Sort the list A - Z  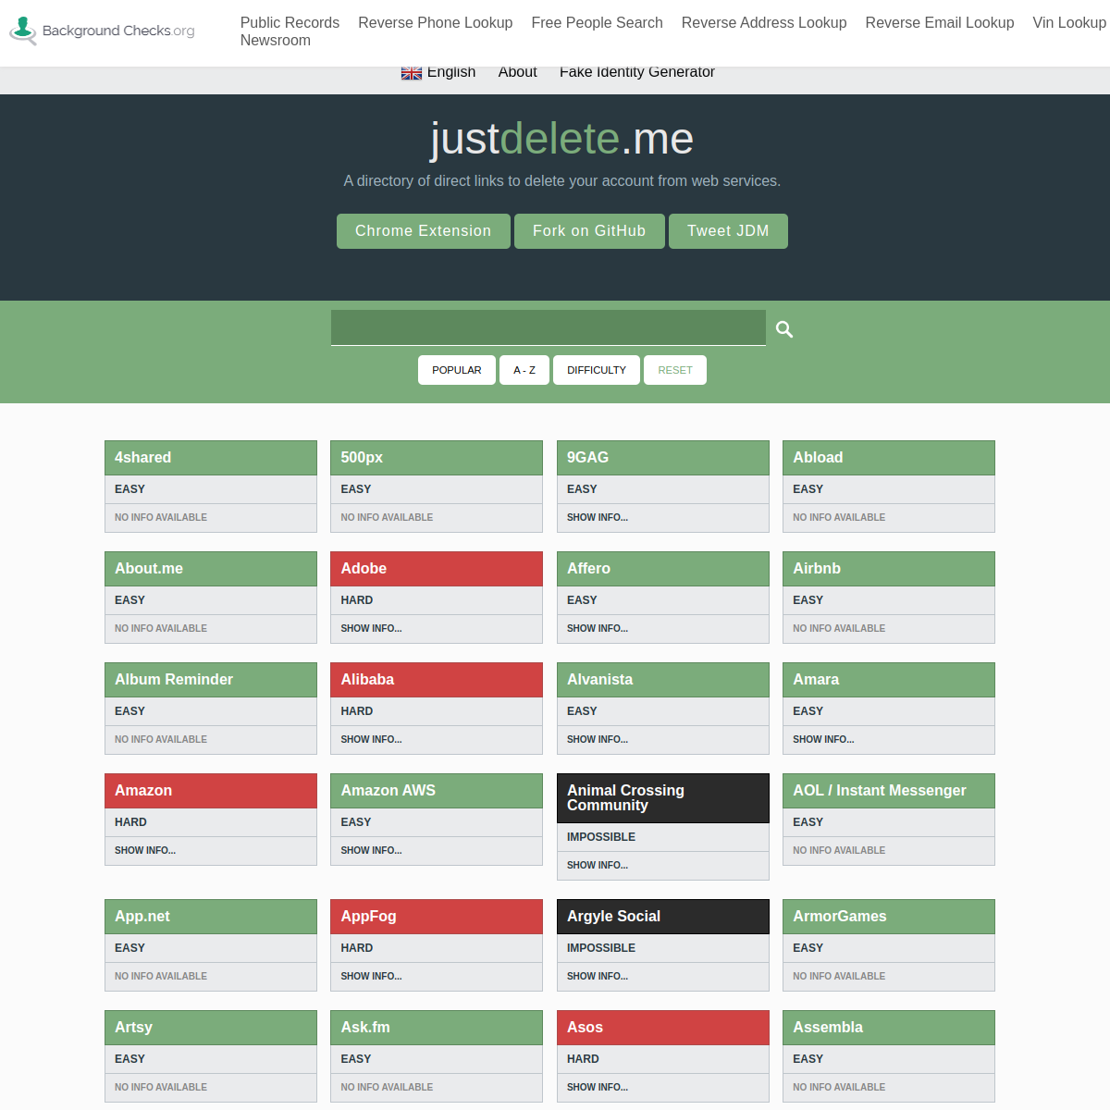tap(524, 370)
